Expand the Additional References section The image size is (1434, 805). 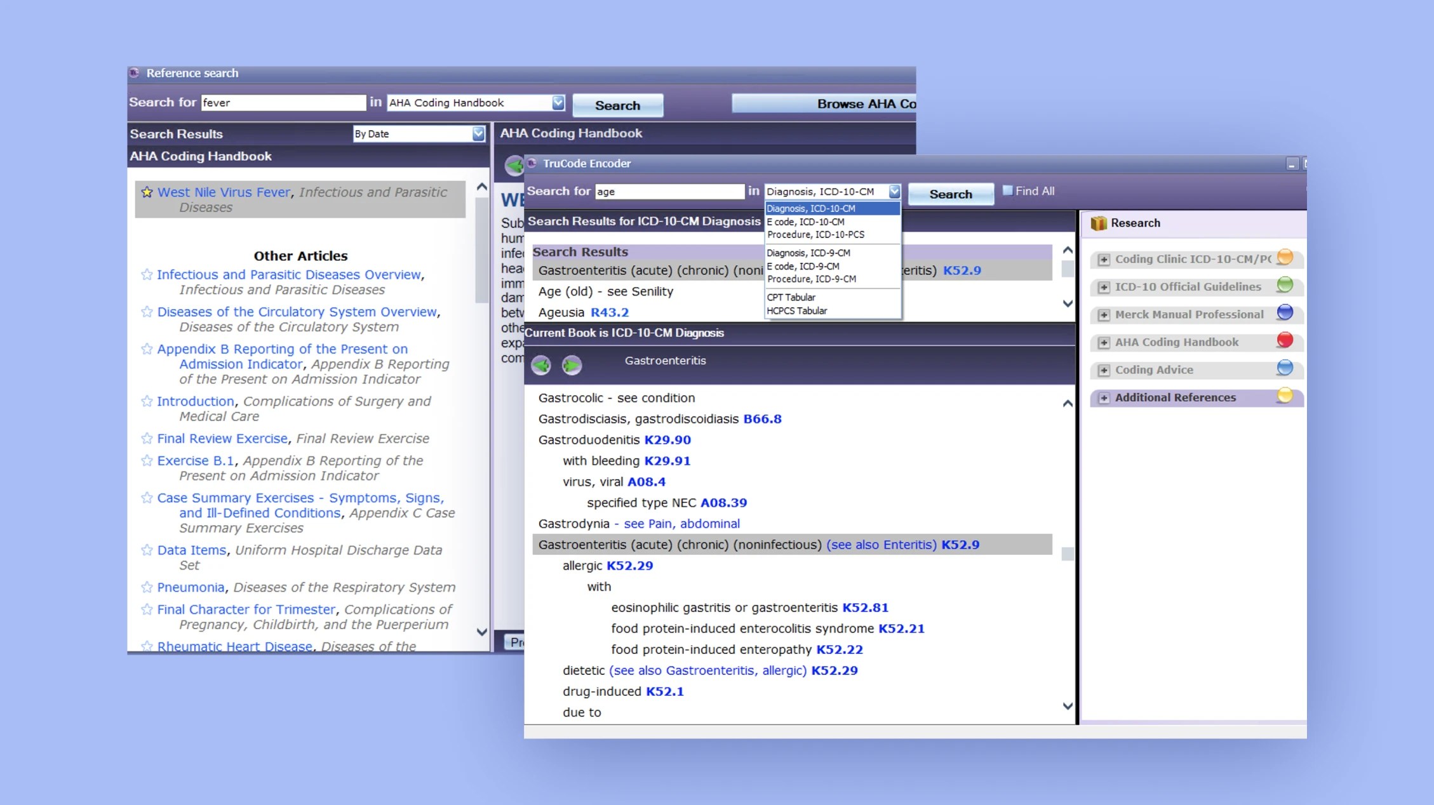coord(1104,397)
